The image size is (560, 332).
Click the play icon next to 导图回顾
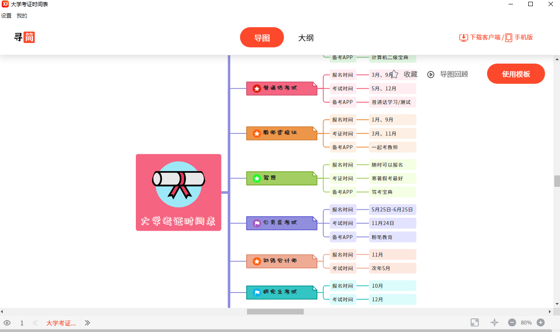click(430, 74)
